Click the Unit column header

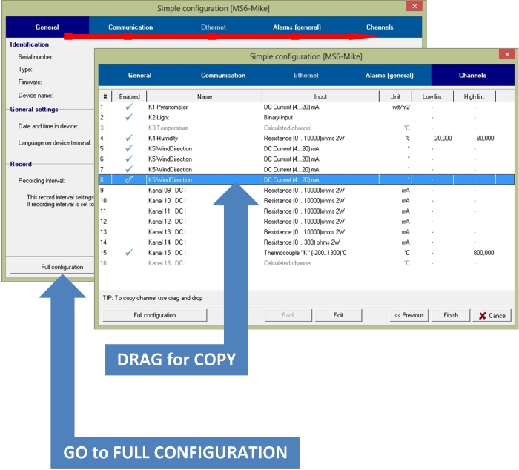[x=395, y=96]
